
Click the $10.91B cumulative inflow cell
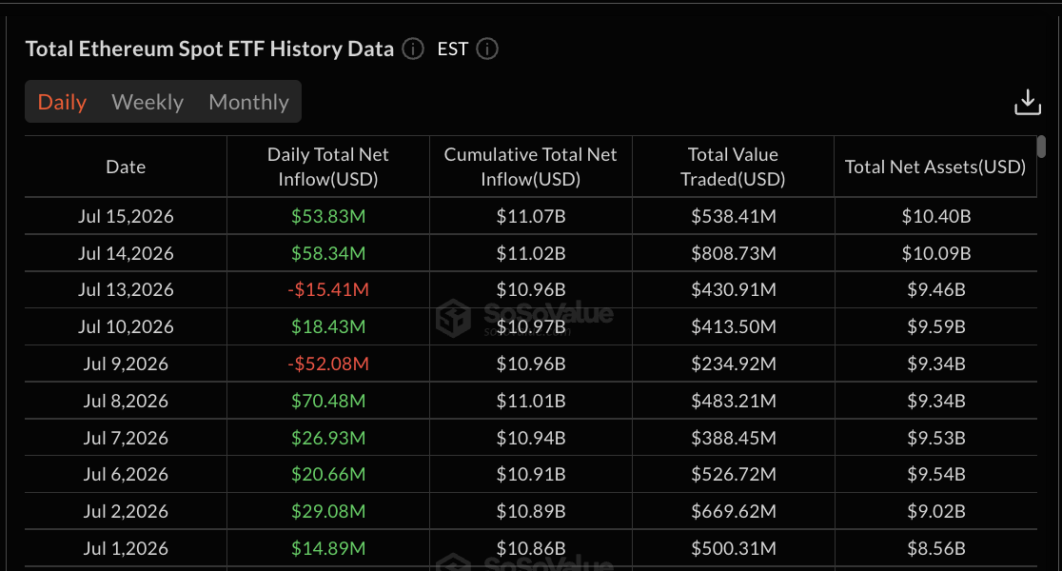pos(531,474)
